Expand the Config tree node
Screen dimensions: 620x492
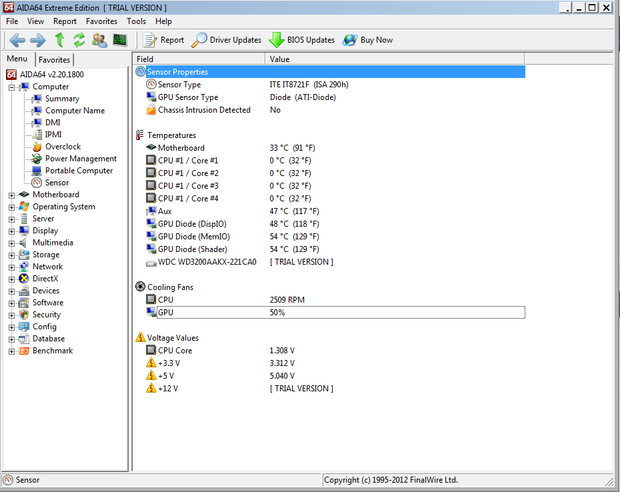(12, 327)
